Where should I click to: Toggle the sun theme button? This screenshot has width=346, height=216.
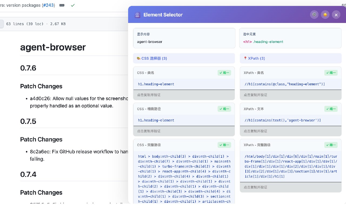point(325,15)
